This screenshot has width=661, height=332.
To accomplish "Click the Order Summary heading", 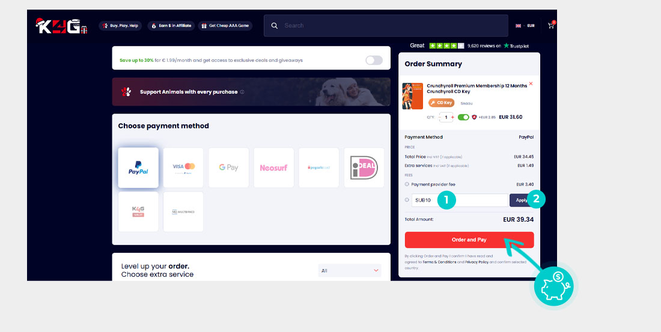I will (433, 64).
